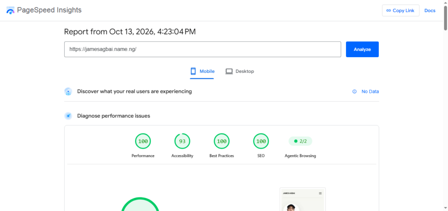Select the Best Practices 100 score gauge
448x211 pixels.
(222, 141)
